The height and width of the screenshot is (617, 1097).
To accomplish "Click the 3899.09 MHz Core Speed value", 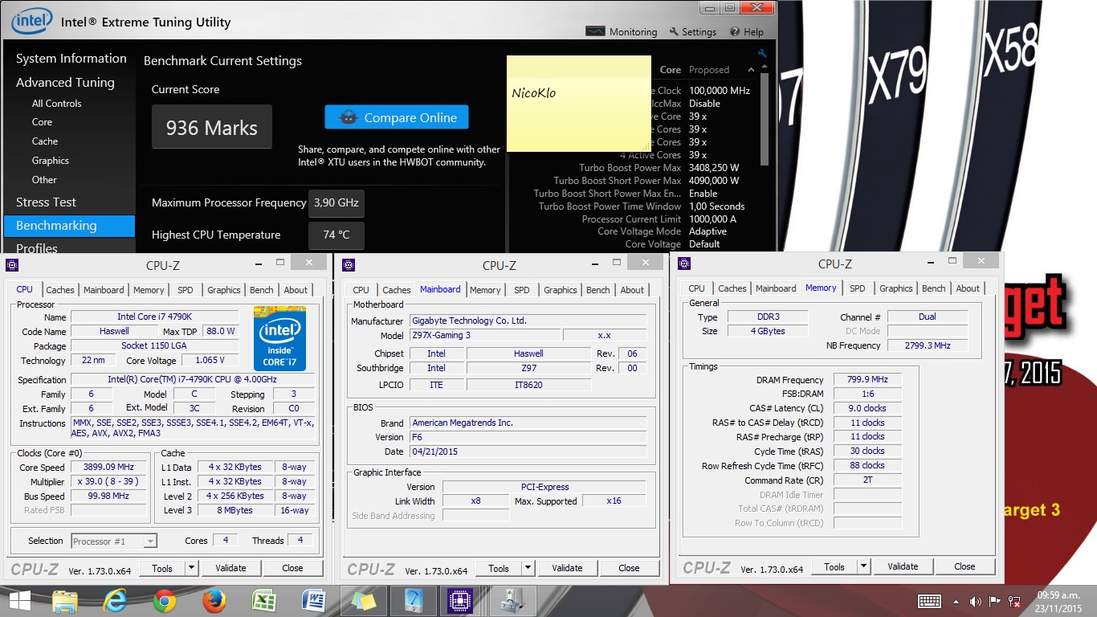I will click(x=109, y=467).
